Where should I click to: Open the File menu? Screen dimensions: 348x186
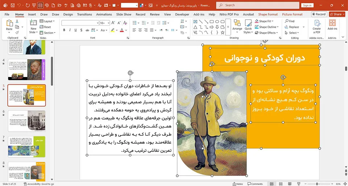tap(7, 14)
